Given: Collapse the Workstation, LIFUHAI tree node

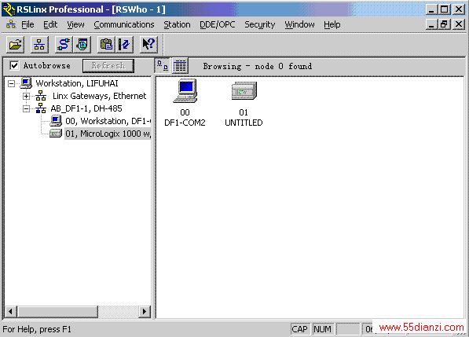Looking at the screenshot, I should pos(11,83).
